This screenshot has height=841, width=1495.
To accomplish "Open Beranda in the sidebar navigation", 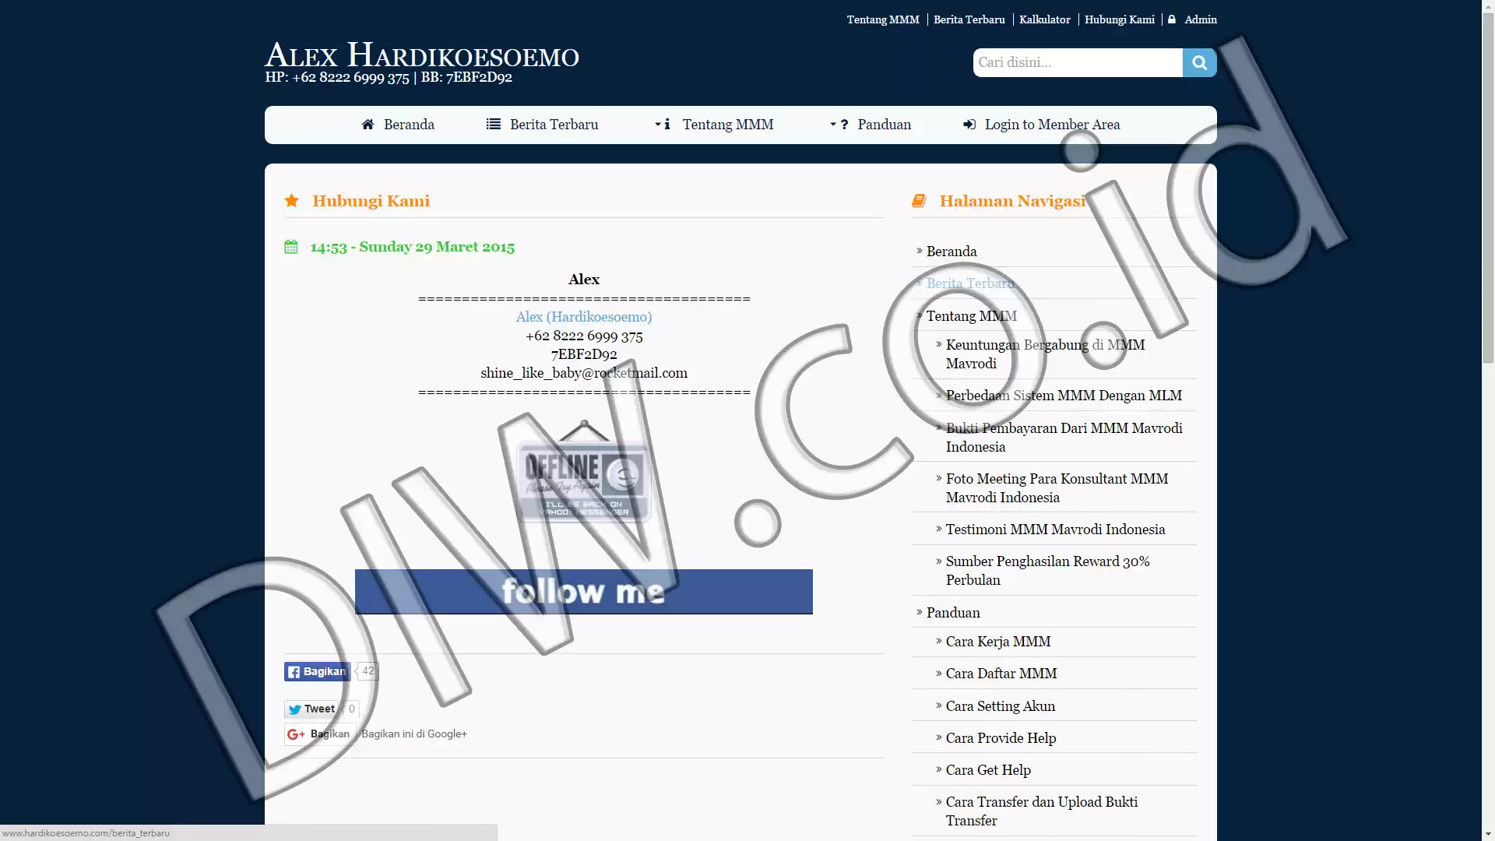I will coord(952,252).
